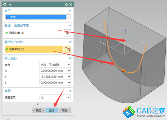The image size is (167, 120).
Task: Click the select curve icon beside 选择曲线
Action: 67,49
